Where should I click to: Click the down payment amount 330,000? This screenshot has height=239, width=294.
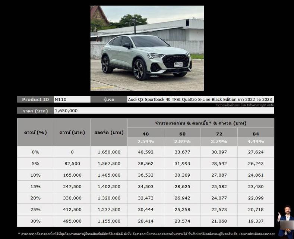coord(72,198)
